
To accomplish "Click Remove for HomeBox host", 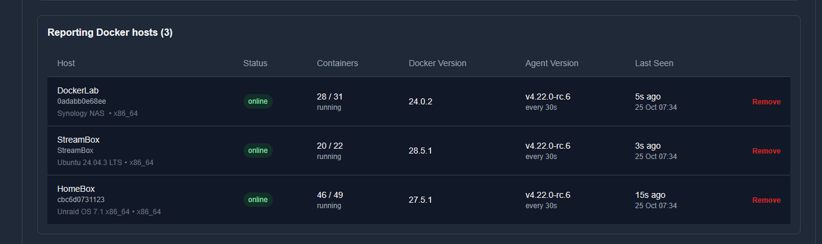I will click(766, 200).
